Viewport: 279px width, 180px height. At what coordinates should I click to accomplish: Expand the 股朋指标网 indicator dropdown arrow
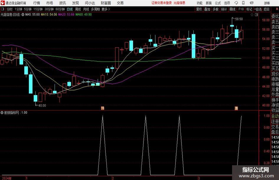(x=2, y=113)
